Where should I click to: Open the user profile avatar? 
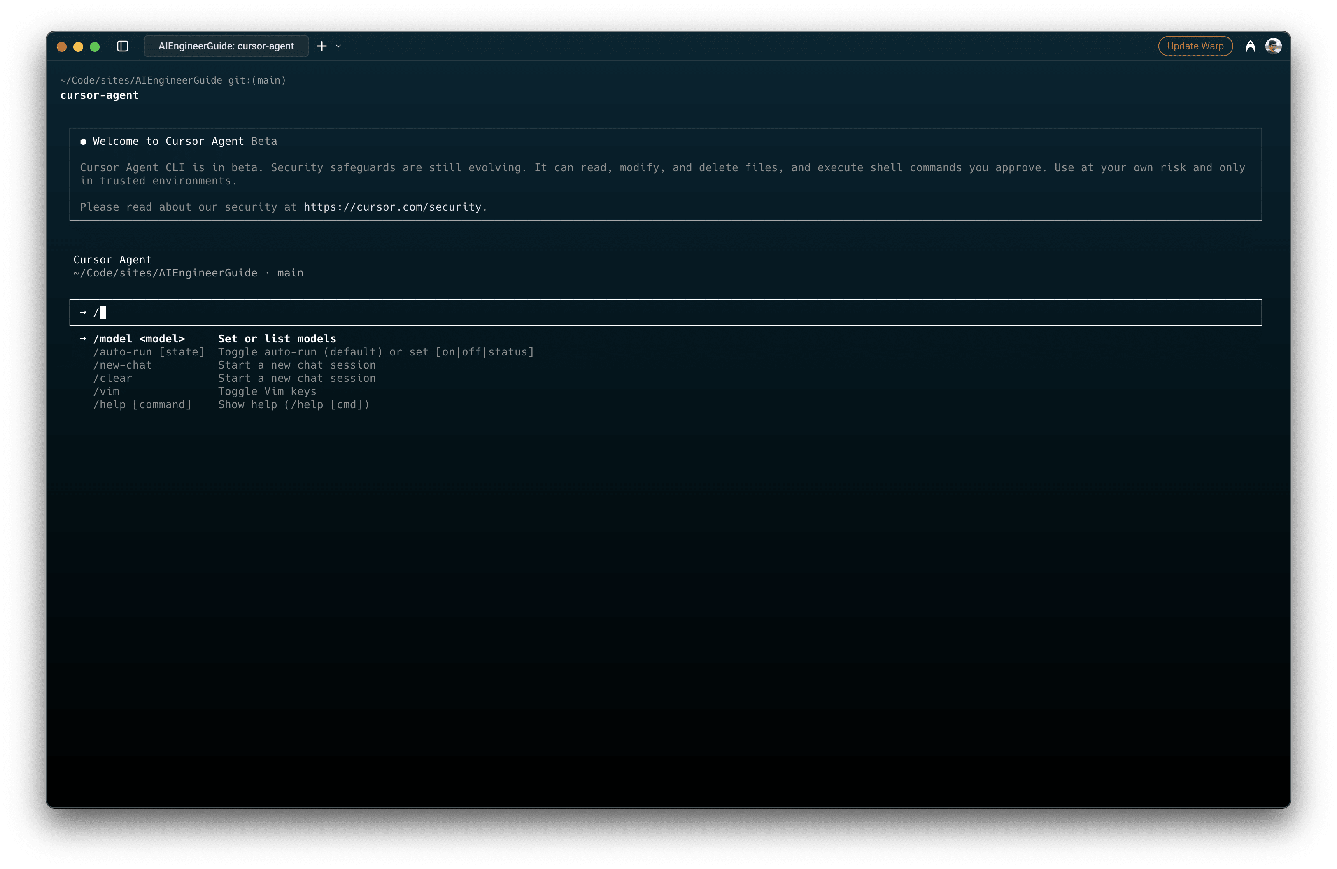pyautogui.click(x=1273, y=46)
